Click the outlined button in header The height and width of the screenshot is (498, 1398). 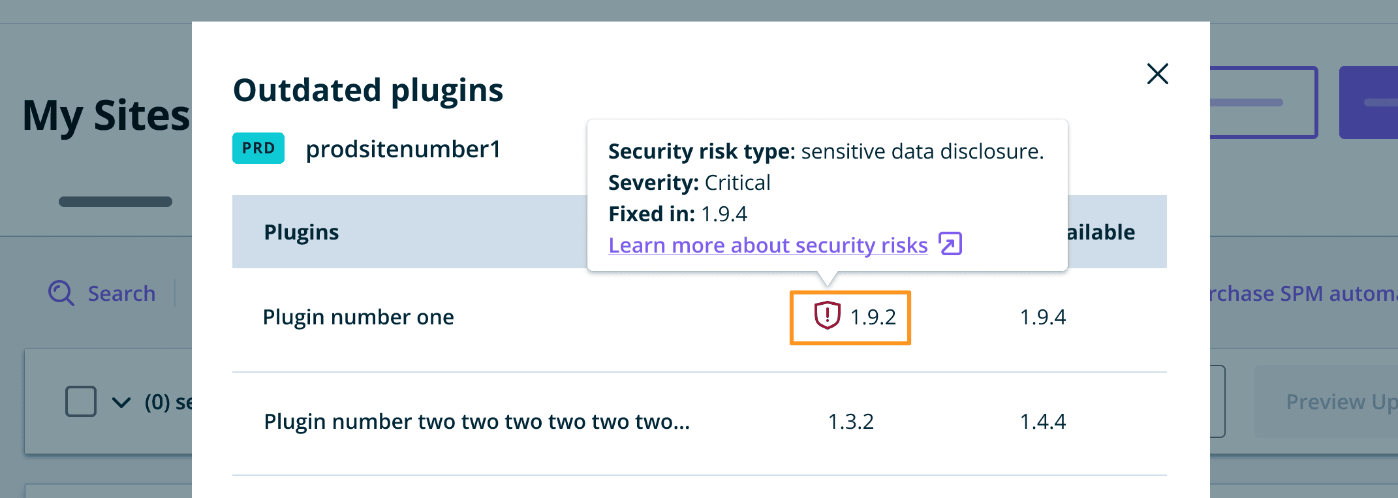[1263, 102]
